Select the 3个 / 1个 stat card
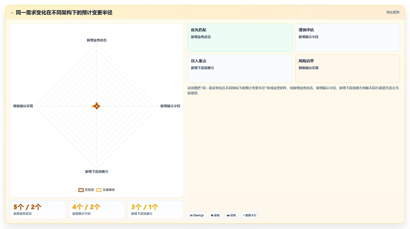The width and height of the screenshot is (410, 229). (x=156, y=209)
